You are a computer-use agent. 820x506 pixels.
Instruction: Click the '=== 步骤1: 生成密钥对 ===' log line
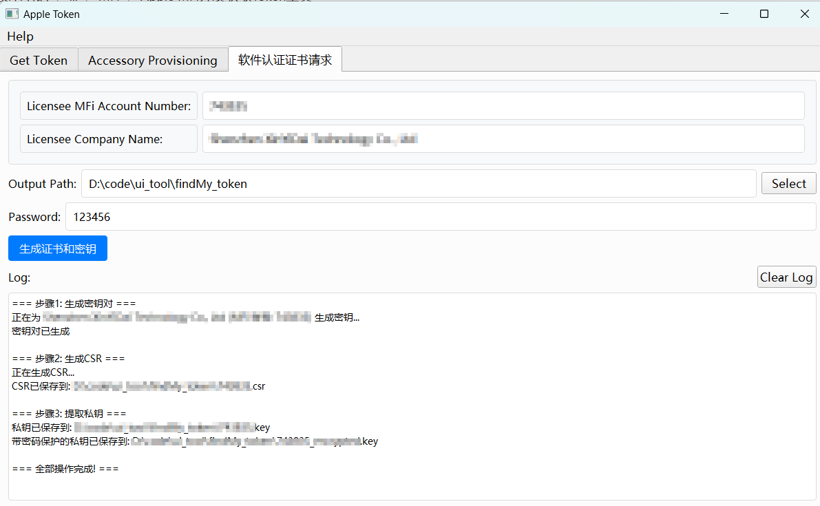[74, 304]
